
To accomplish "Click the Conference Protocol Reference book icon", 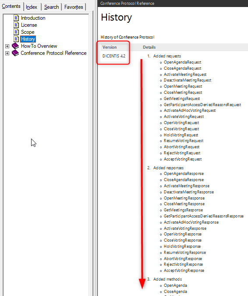I will 15,53.
